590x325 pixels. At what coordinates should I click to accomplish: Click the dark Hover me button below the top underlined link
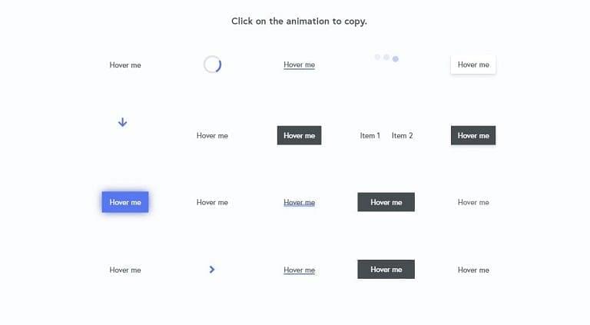pos(299,135)
